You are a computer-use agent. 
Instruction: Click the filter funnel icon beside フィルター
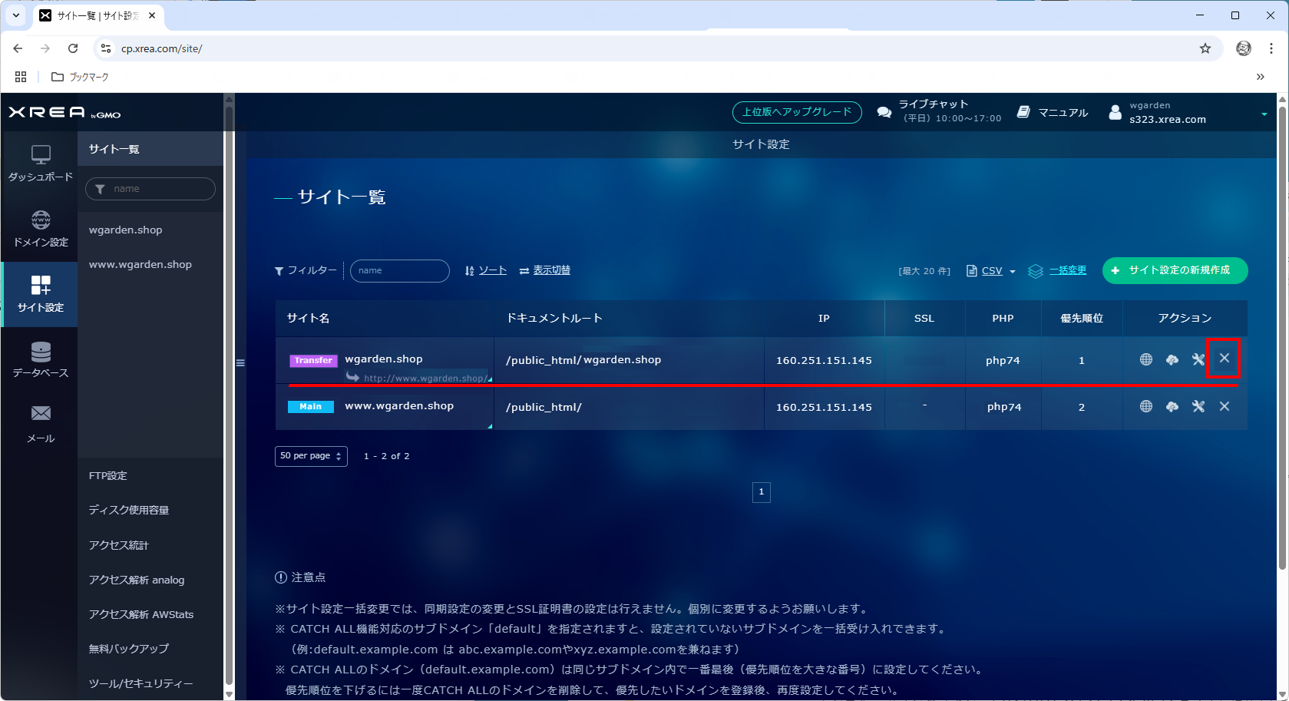(280, 270)
